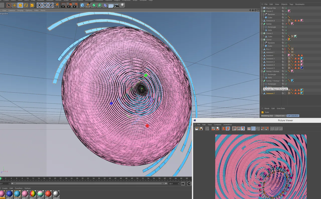321x199 pixels.
Task: Open attribute manager User Data menu
Action: click(281, 108)
